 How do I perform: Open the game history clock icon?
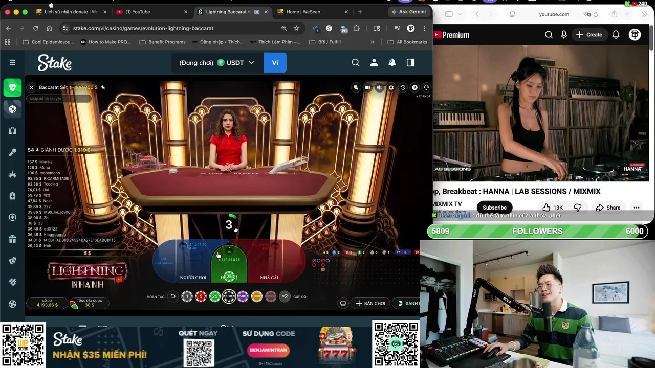tap(403, 87)
